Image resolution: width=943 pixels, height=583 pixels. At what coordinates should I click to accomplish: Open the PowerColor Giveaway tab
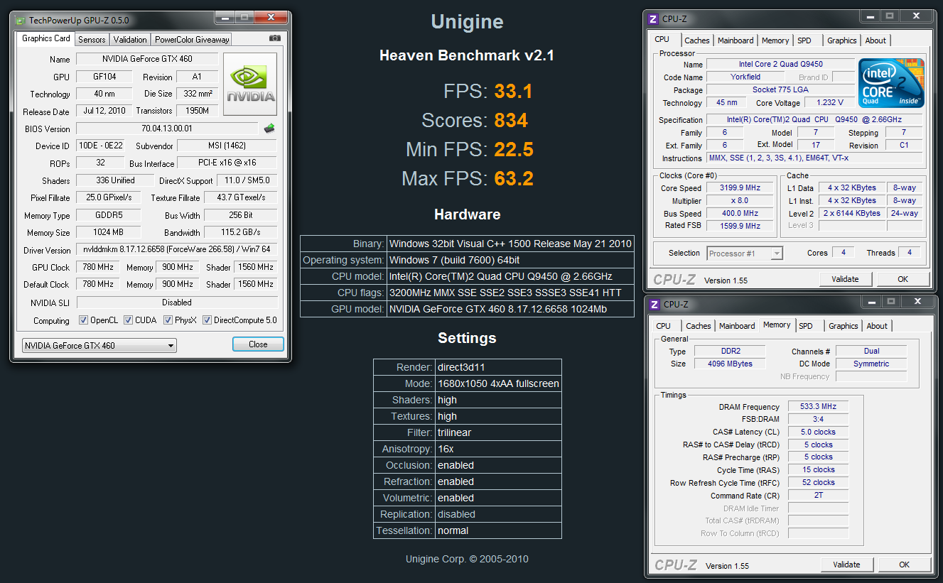pos(192,40)
